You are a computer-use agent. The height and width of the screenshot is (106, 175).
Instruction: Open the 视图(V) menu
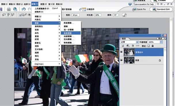point(43,4)
